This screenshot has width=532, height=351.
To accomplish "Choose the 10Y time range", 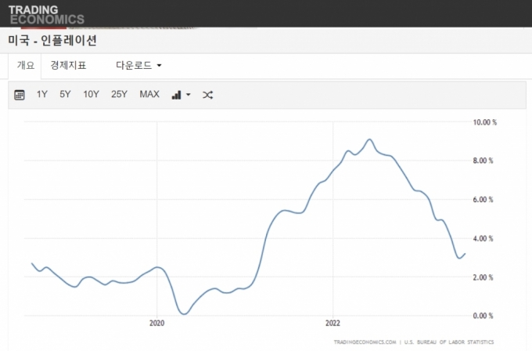I will (91, 95).
